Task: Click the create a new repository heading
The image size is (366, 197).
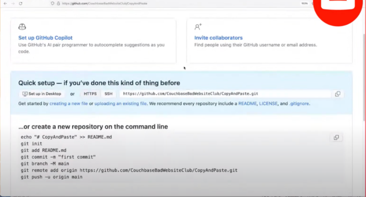Action: point(93,127)
